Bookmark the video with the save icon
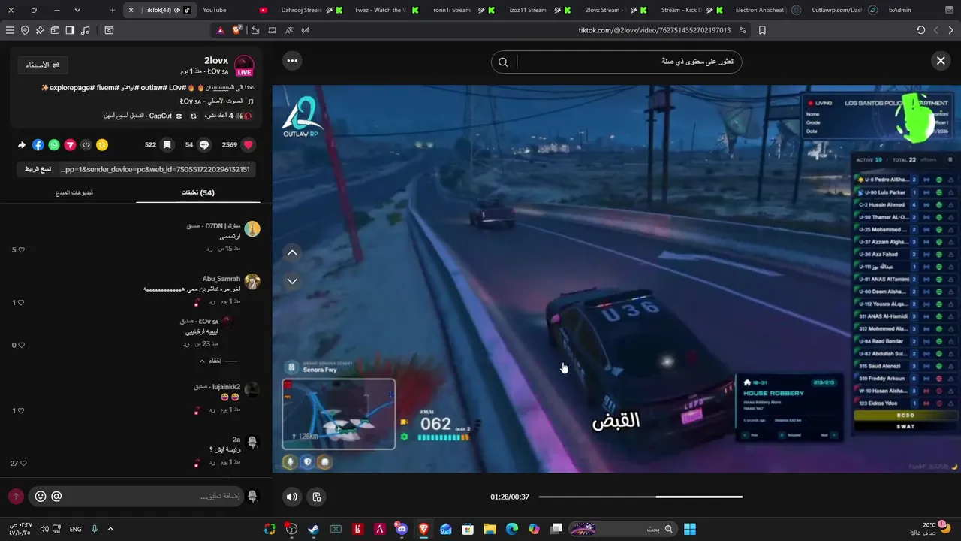The height and width of the screenshot is (541, 961). (x=167, y=144)
